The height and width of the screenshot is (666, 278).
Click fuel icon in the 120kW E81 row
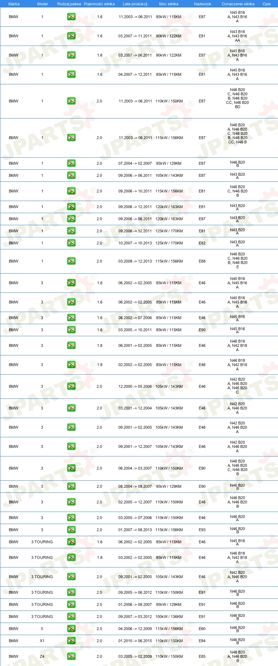click(x=71, y=207)
